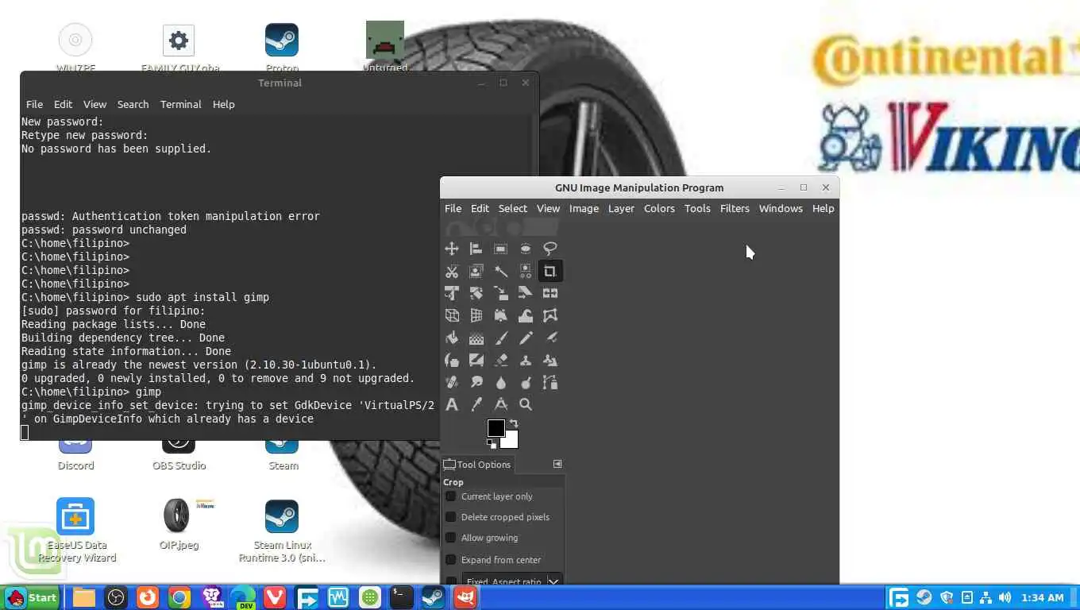Select the OIP.jpeg desktop file
The height and width of the screenshot is (610, 1080).
179,524
